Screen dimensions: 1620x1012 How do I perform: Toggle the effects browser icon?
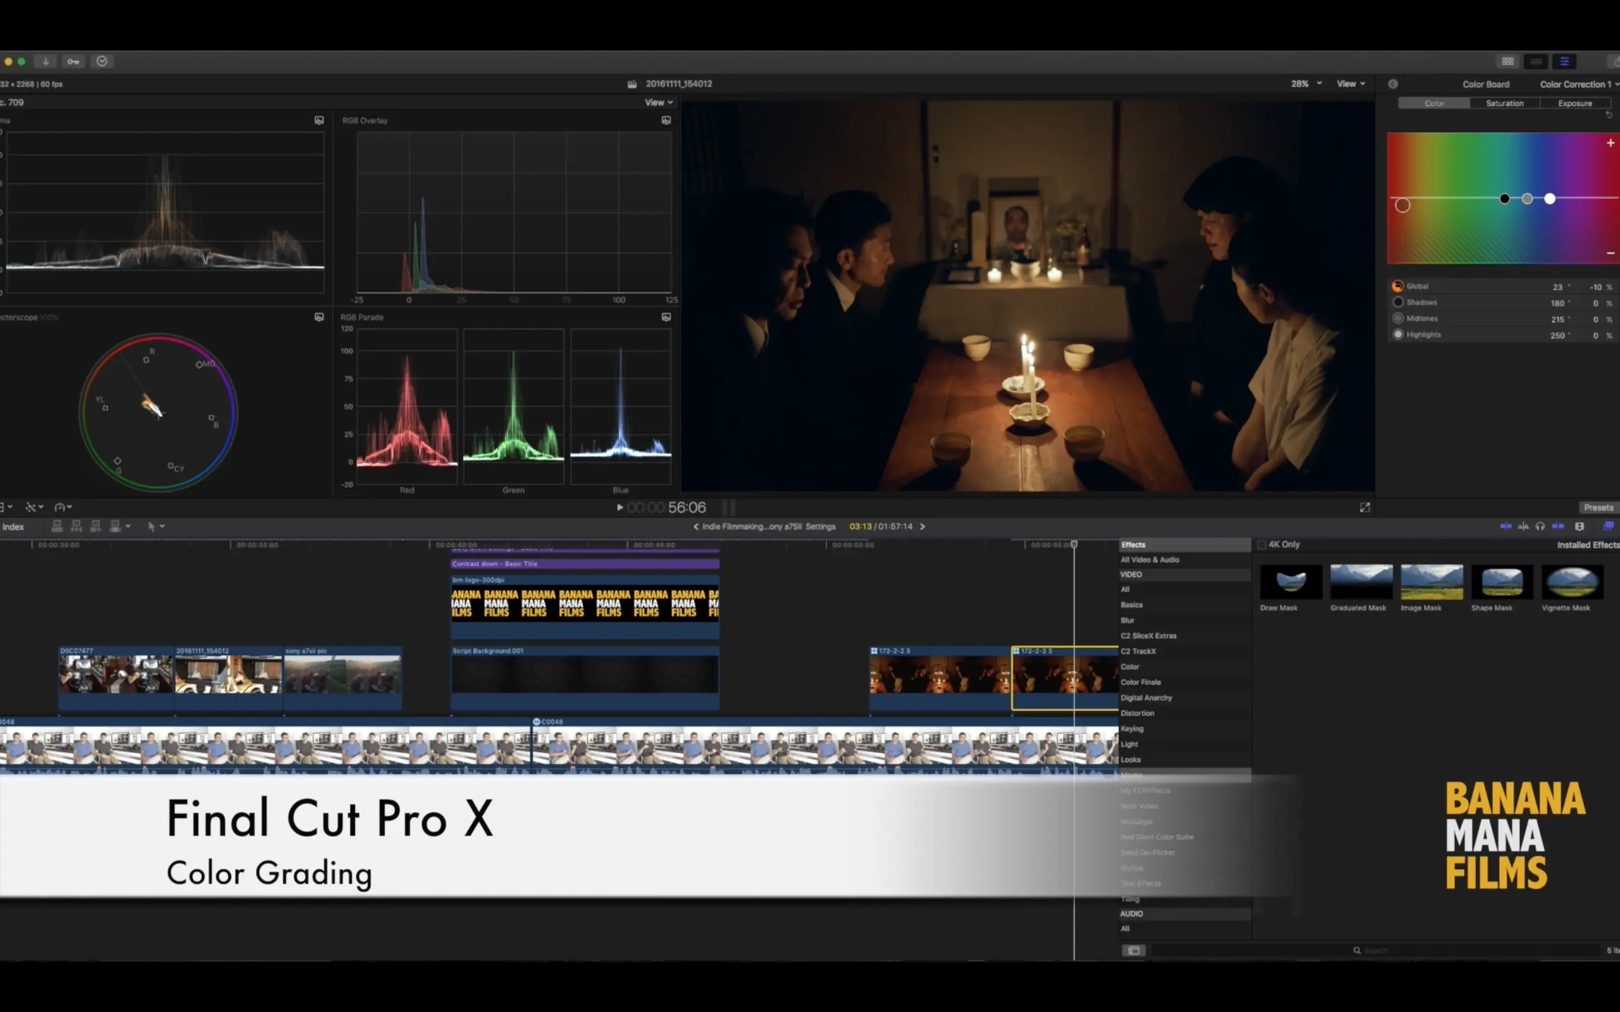tap(1609, 526)
